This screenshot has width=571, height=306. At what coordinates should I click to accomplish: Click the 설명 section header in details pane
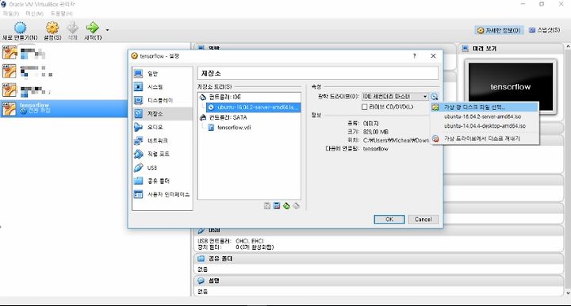378,281
